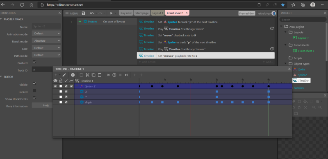Select the Event sheet 1 tab

pyautogui.click(x=175, y=13)
